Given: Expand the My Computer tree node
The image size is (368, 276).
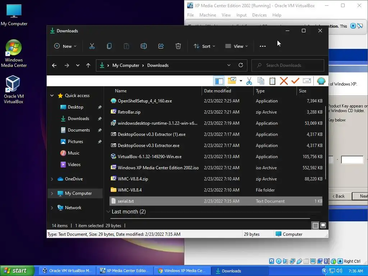Looking at the screenshot, I should pos(52,193).
